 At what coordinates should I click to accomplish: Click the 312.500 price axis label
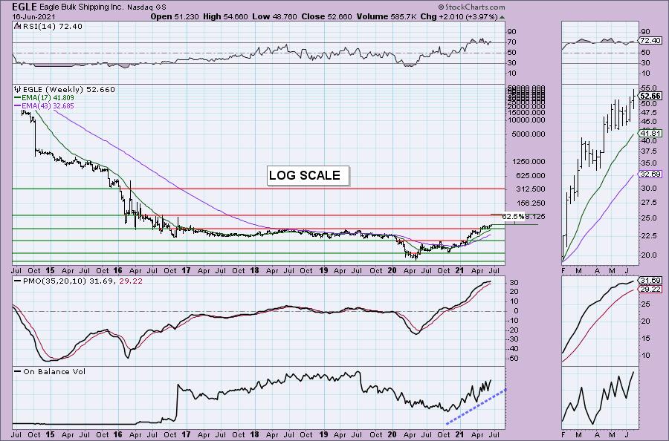529,189
